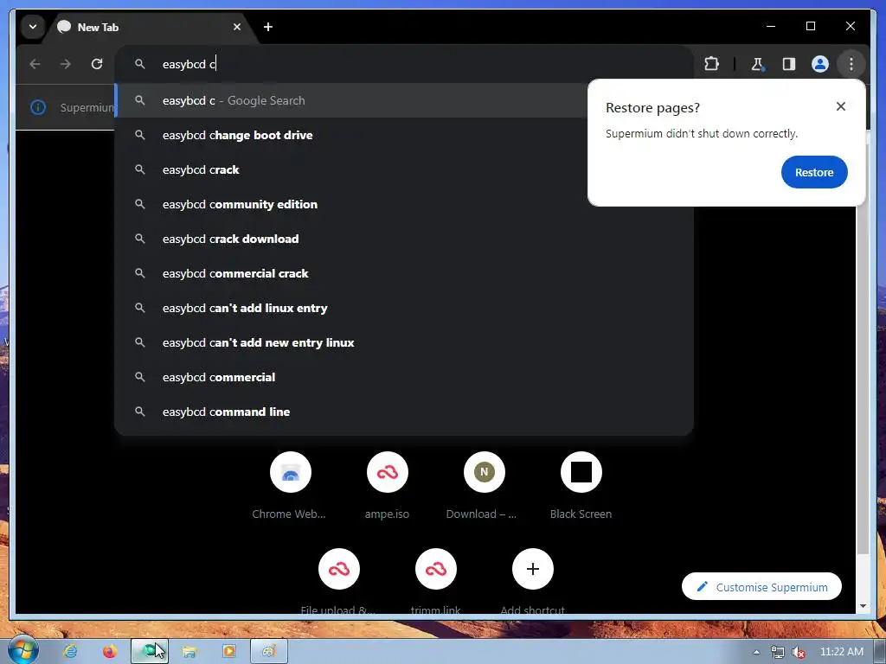
Task: Click the muted volume tray icon
Action: pyautogui.click(x=799, y=652)
